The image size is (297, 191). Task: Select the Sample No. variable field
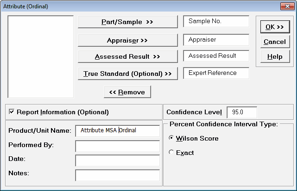pyautogui.click(x=216, y=22)
